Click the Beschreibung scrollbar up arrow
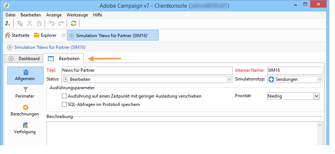335x154 pixels. 320,125
